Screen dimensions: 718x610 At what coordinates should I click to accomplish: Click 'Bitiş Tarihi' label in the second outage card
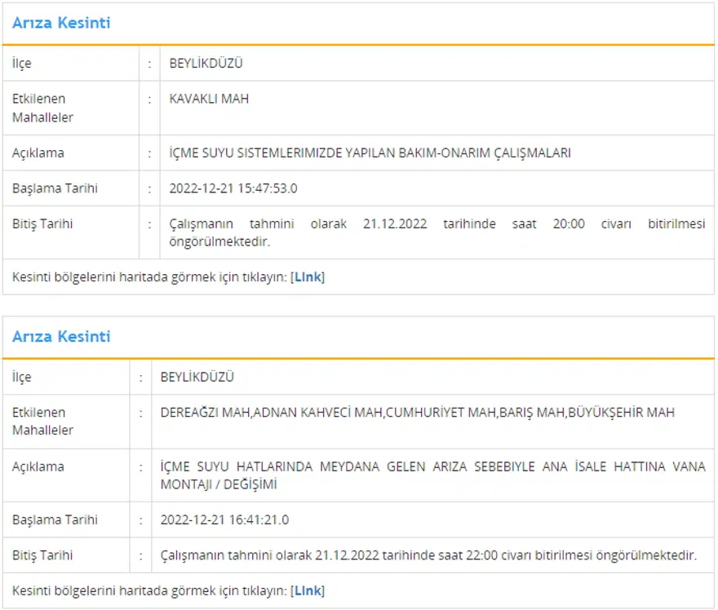point(42,555)
